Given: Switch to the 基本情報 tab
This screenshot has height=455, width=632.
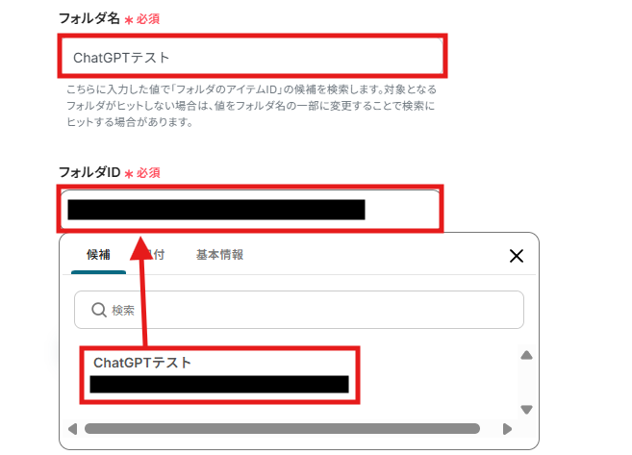Looking at the screenshot, I should (219, 255).
